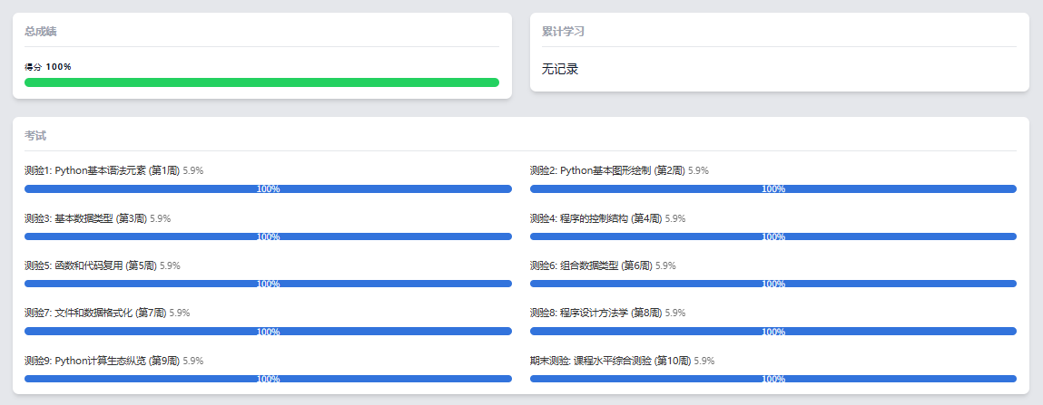Click the 无记录 text in 累计学习
This screenshot has width=1043, height=405.
[560, 69]
